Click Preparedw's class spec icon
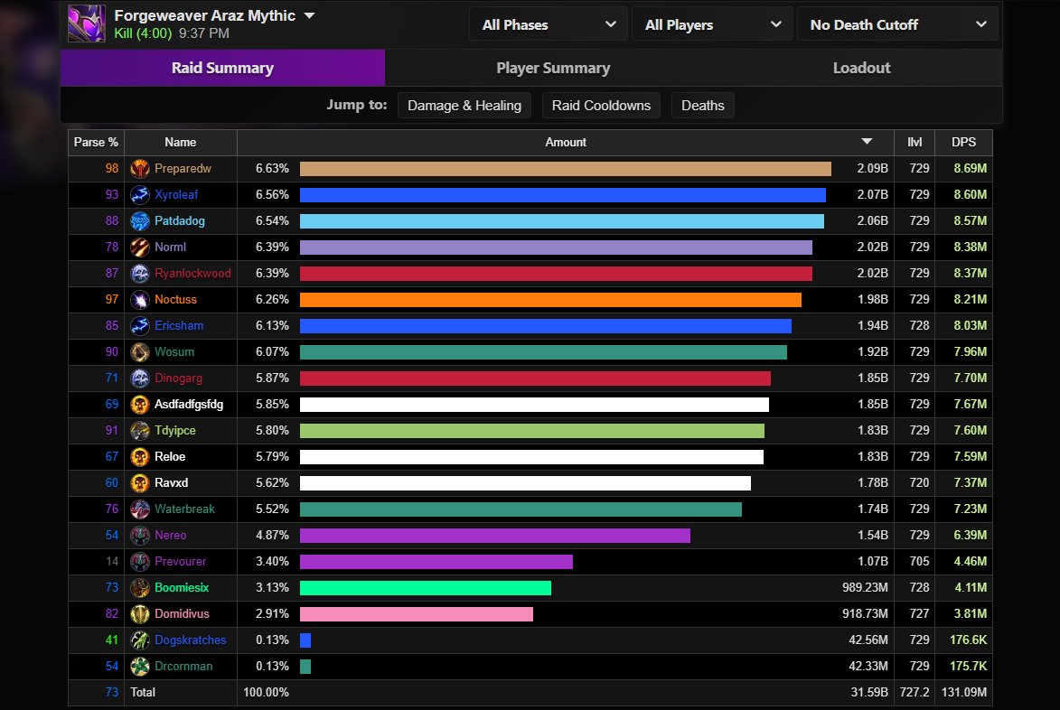Viewport: 1060px width, 710px height. [140, 168]
